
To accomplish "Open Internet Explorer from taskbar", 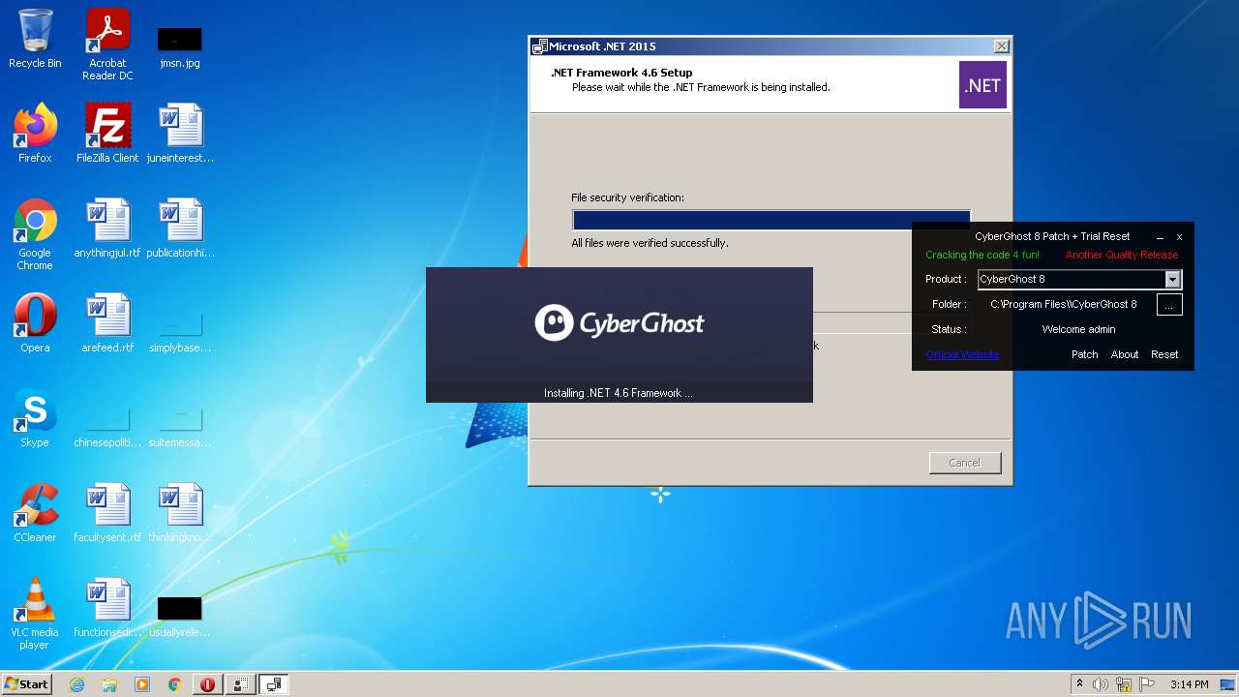I will pyautogui.click(x=76, y=684).
